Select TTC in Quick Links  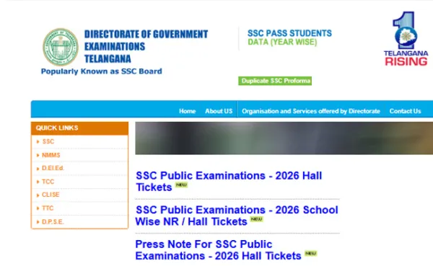(x=48, y=208)
